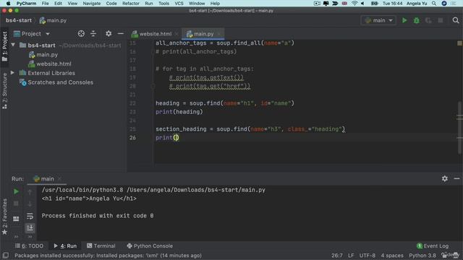Click the Python 3.8 interpreter selector

point(422,255)
